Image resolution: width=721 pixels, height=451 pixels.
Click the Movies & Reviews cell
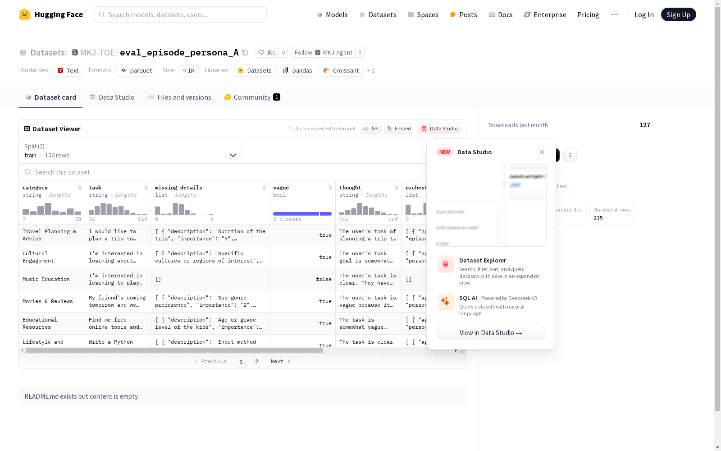[52, 301]
